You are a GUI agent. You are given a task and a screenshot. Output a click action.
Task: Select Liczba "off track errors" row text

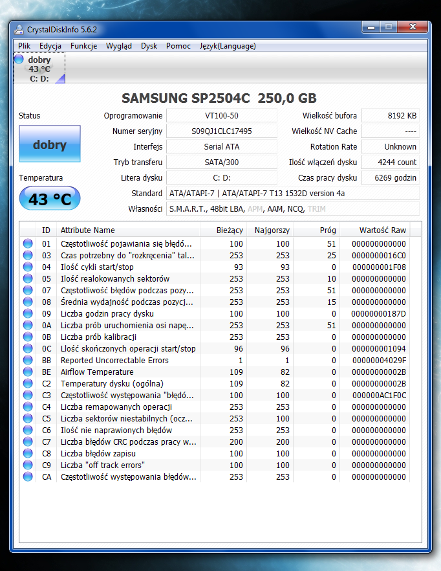[103, 465]
